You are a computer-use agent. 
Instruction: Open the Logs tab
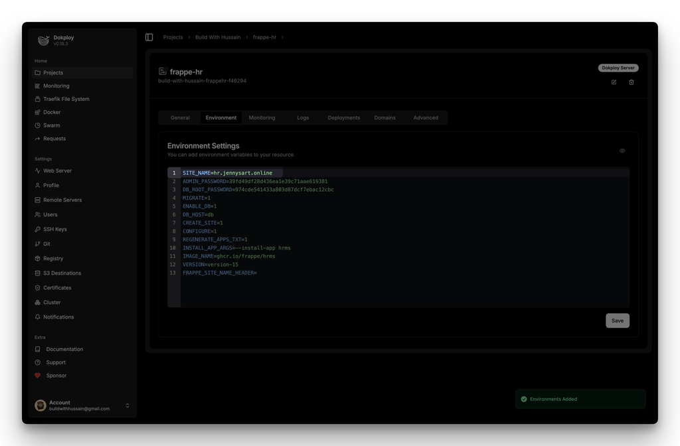pyautogui.click(x=303, y=117)
